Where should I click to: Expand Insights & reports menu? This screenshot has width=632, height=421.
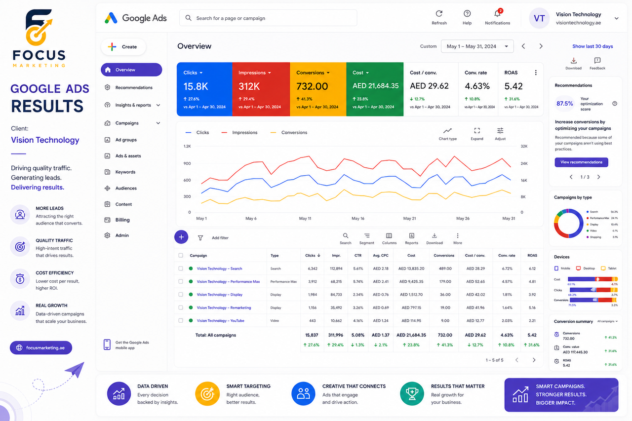click(x=158, y=105)
